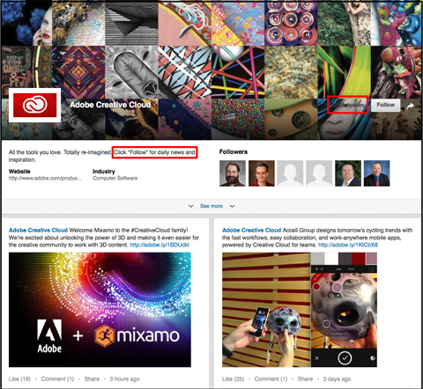423x389 pixels.
Task: Open first follower's bearded man photo
Action: click(x=233, y=173)
